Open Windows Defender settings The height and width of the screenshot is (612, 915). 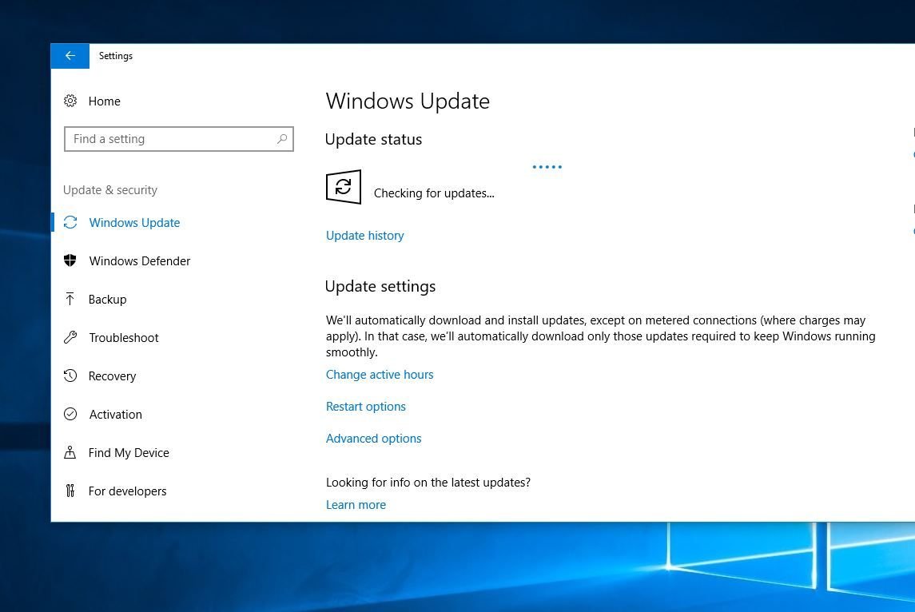140,260
